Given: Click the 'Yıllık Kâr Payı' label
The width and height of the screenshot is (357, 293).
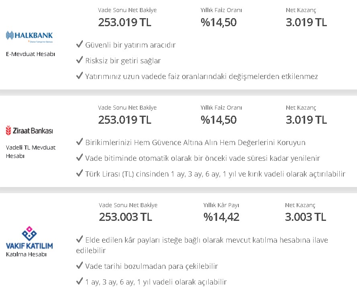Looking at the screenshot, I should [221, 205].
